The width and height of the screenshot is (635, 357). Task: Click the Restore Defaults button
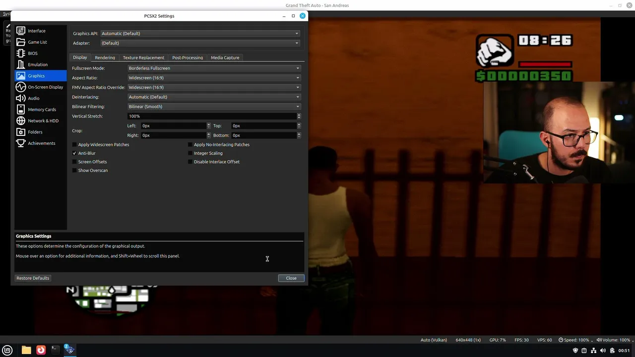click(33, 278)
